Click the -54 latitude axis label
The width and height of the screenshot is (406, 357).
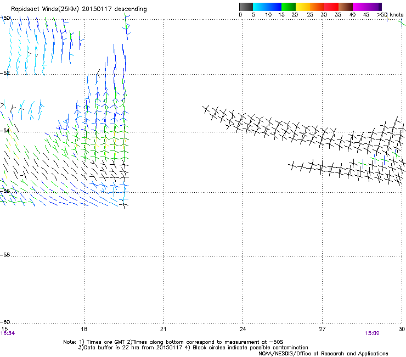tap(5, 130)
